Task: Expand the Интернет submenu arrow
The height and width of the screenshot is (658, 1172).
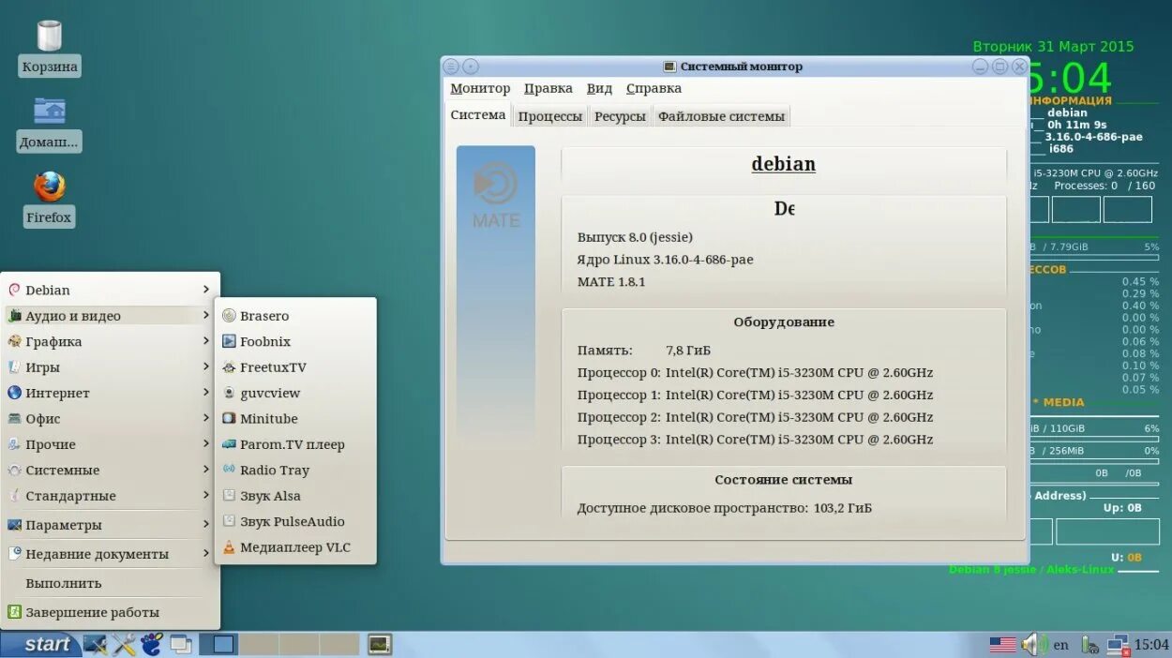Action: (206, 394)
